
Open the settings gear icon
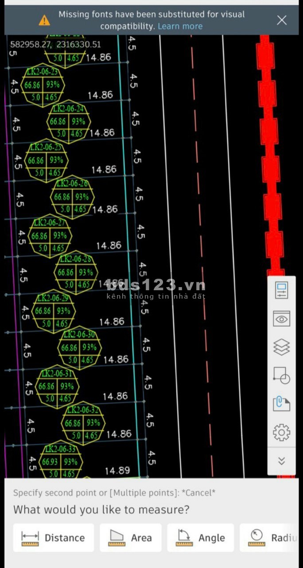click(x=282, y=432)
